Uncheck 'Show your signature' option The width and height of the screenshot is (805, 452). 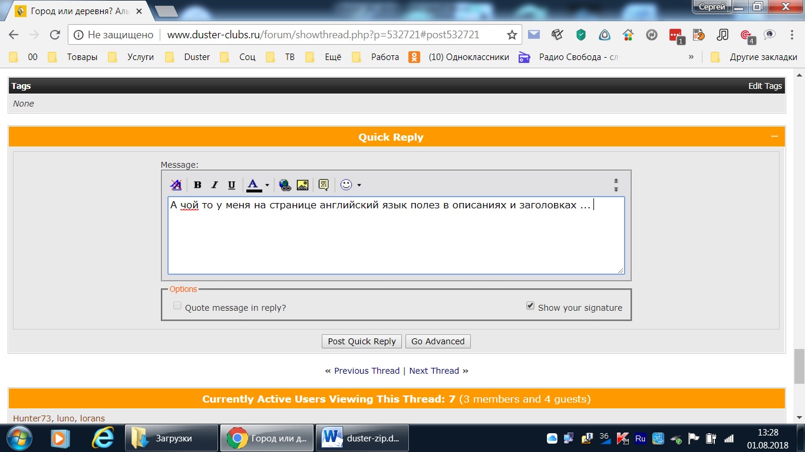coord(530,306)
